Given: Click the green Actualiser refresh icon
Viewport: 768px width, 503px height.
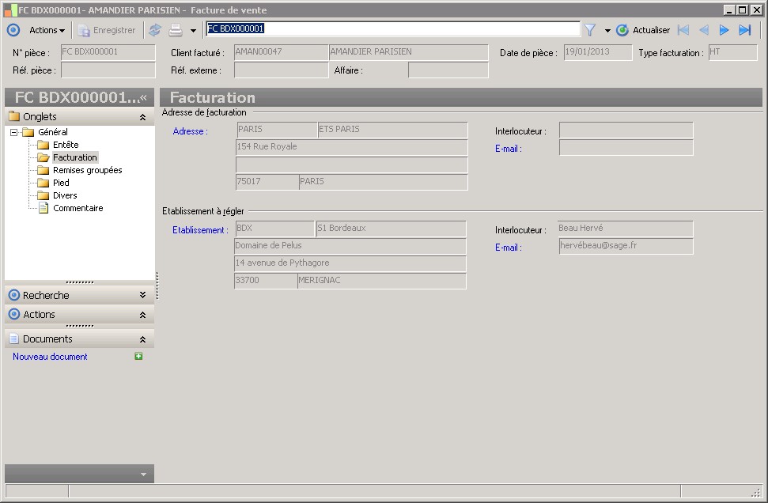Looking at the screenshot, I should point(622,30).
